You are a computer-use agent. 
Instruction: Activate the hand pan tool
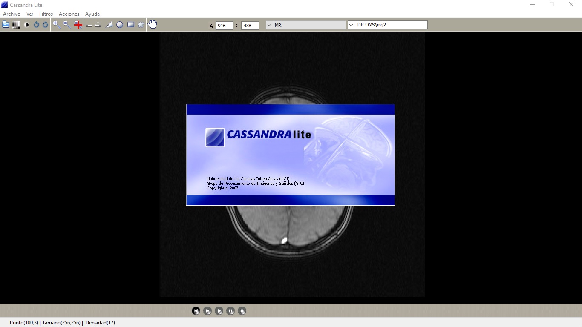[152, 25]
